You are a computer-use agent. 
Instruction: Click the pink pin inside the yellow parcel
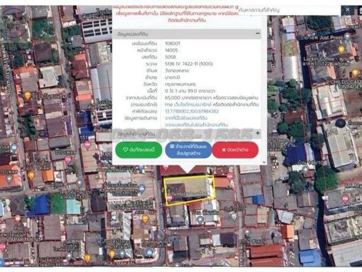click(170, 199)
